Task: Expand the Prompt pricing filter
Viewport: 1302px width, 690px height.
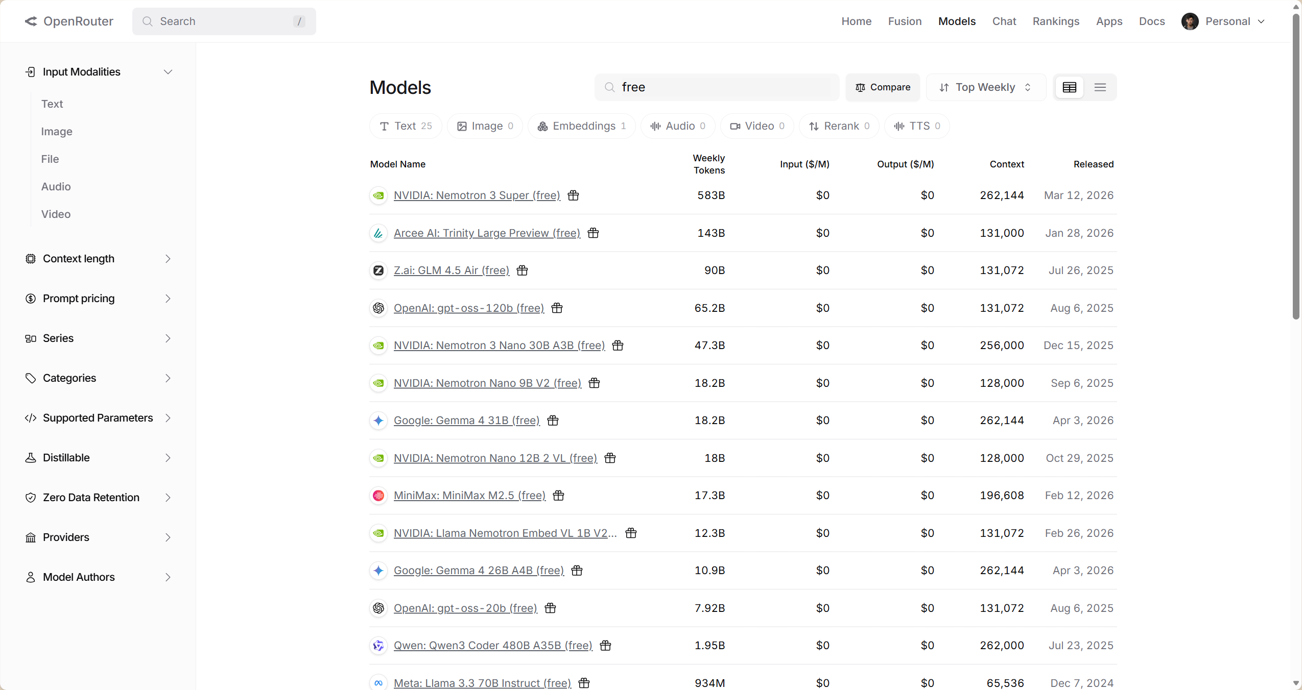Action: 98,299
